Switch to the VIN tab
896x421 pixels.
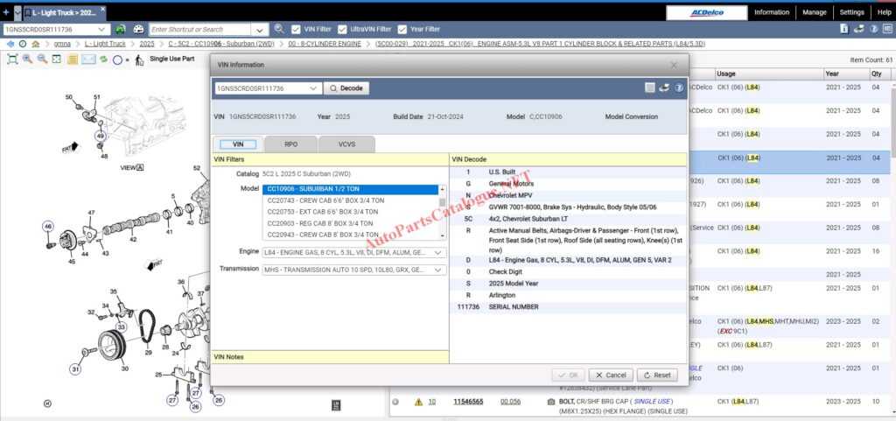click(x=238, y=144)
